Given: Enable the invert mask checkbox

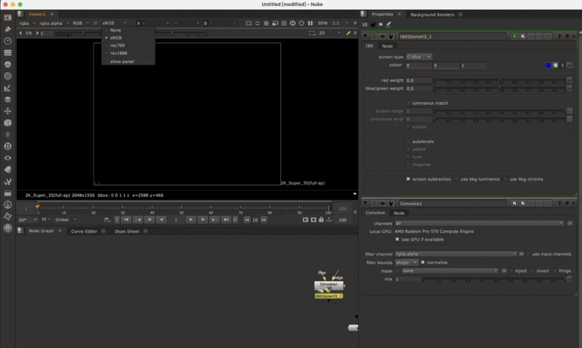Looking at the screenshot, I should point(533,271).
